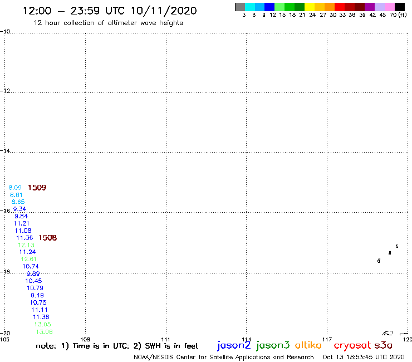Viewport: 412px width, 362px height.
Task: Click the wave height value 8.65
Action: (x=18, y=202)
